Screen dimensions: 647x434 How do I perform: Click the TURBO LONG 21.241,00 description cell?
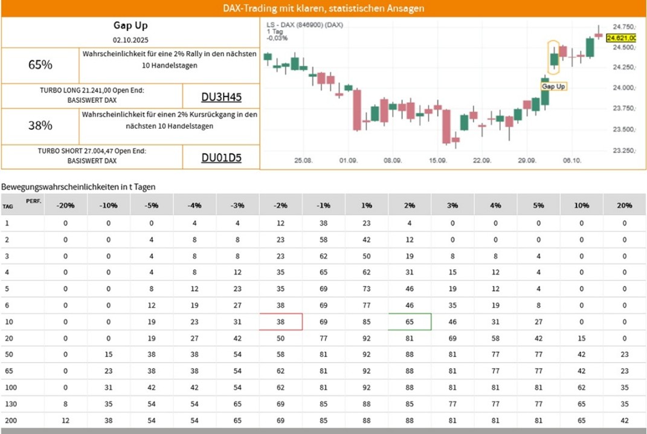[x=92, y=96]
